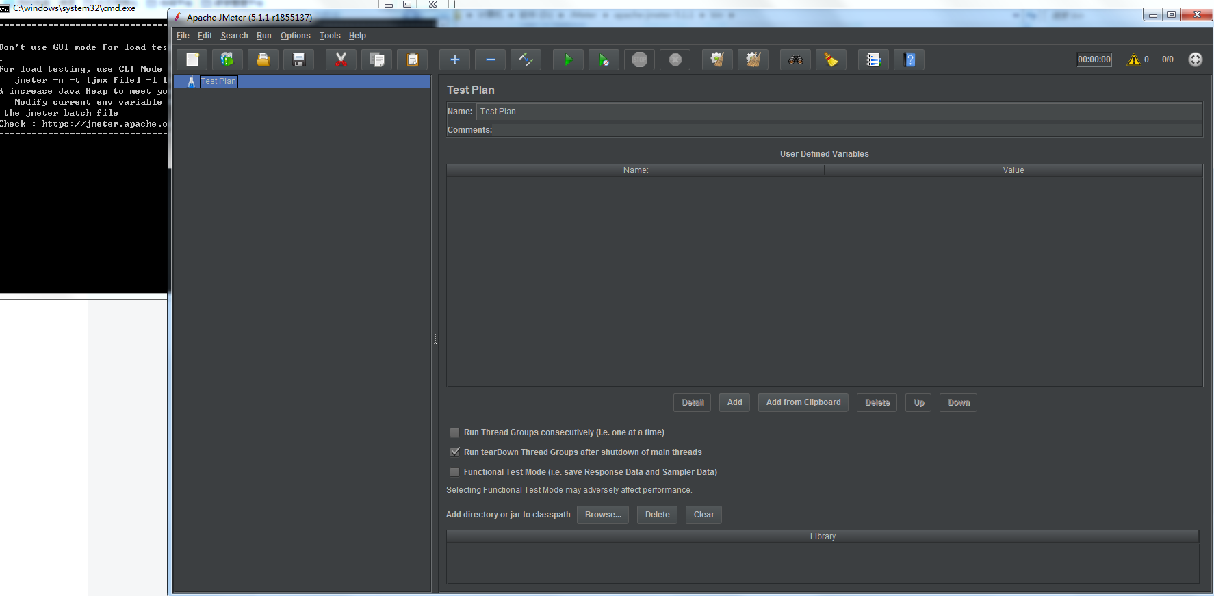Click the Comments input field
This screenshot has width=1214, height=596.
(x=847, y=130)
